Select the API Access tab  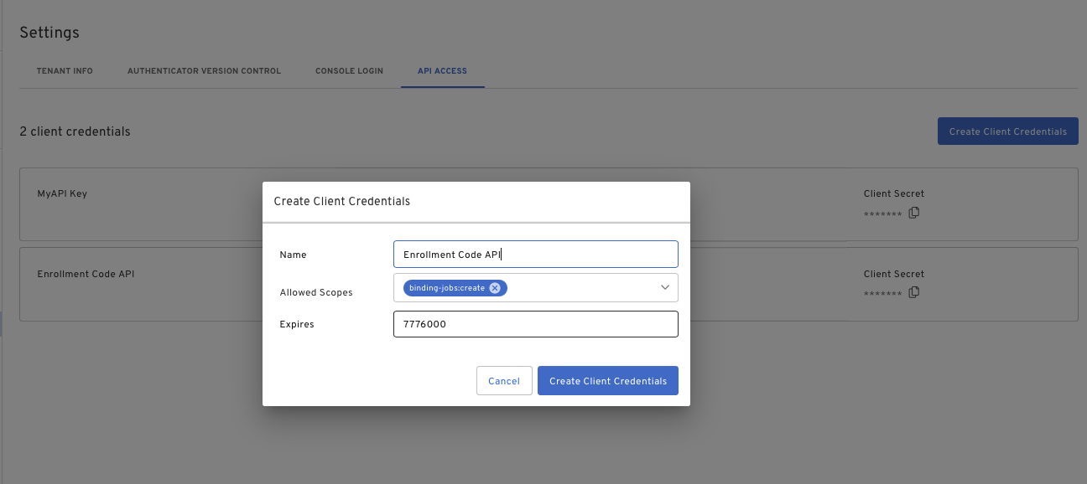pyautogui.click(x=442, y=71)
